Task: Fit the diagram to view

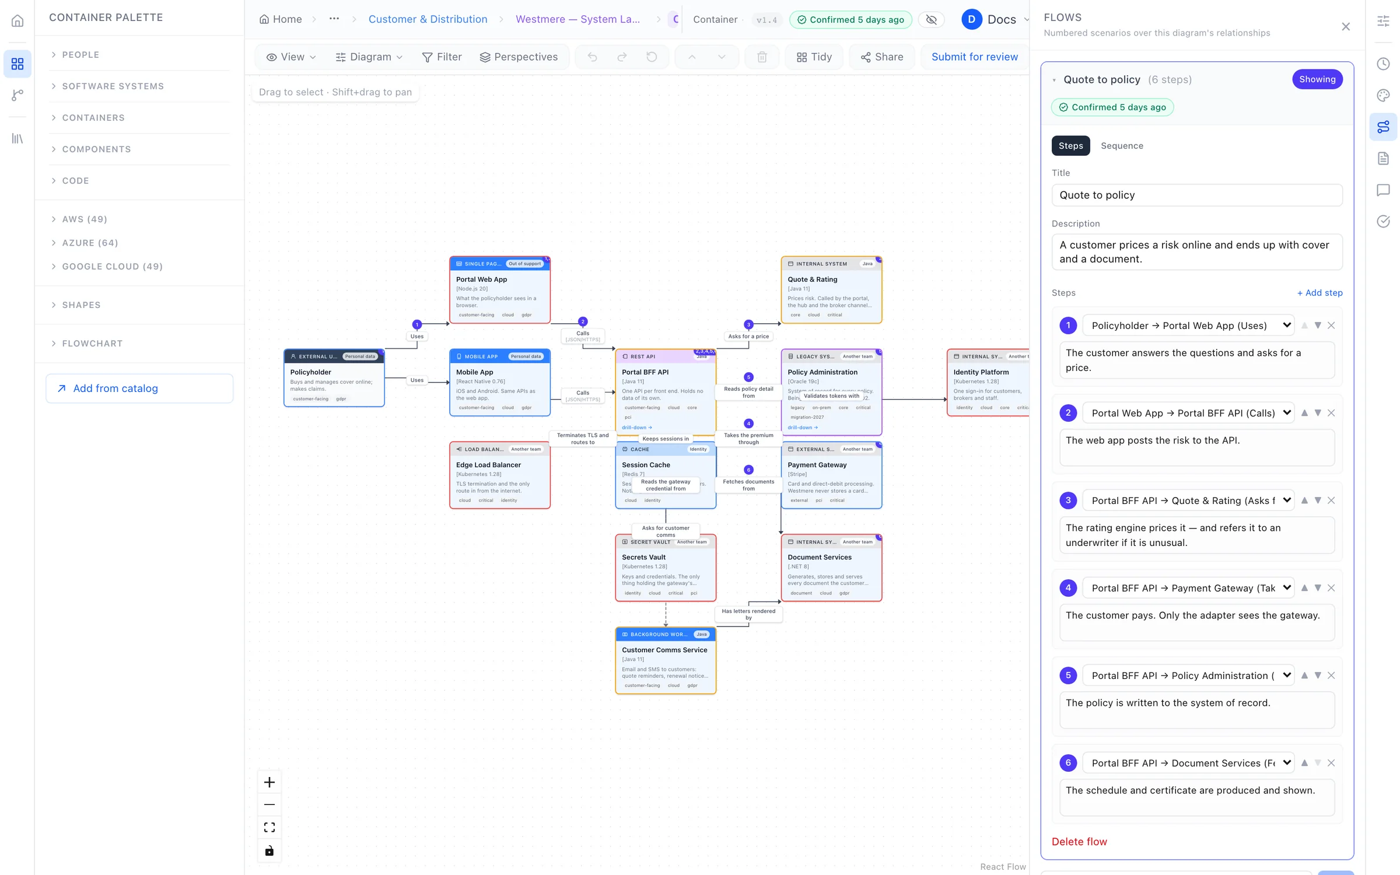Action: pos(269,828)
